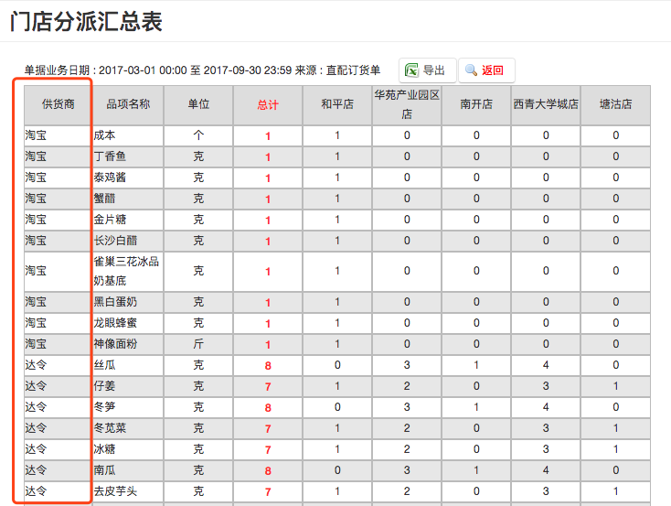Select the 龙眼蜂蜜 item name cell
This screenshot has height=506, width=671.
[x=128, y=323]
